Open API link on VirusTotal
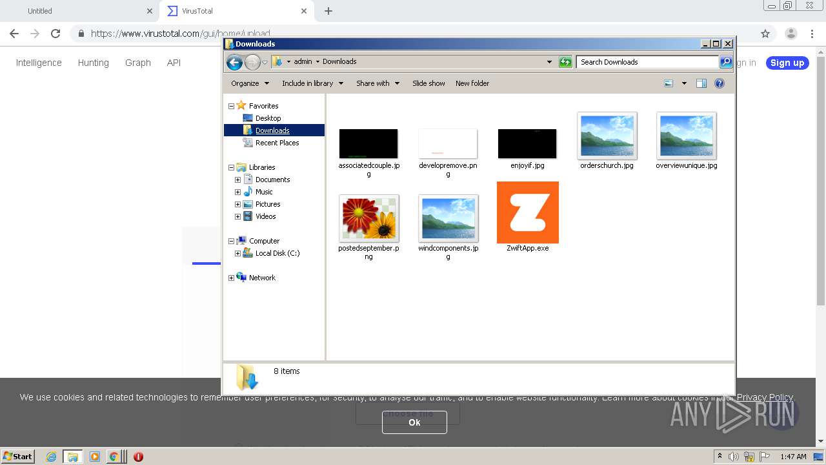 click(x=174, y=63)
